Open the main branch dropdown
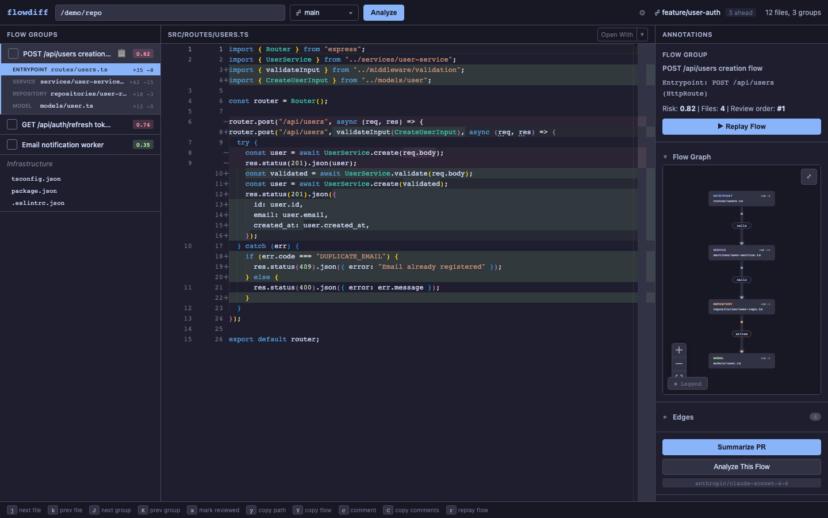Viewport: 828px width, 518px height. (x=324, y=13)
